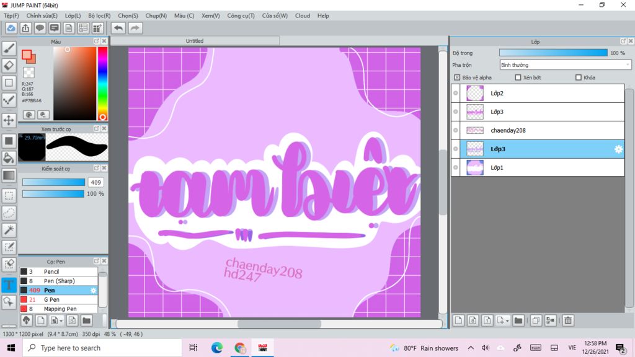635x357 pixels.
Task: Click the share/export toolbar icon
Action: tap(25, 28)
